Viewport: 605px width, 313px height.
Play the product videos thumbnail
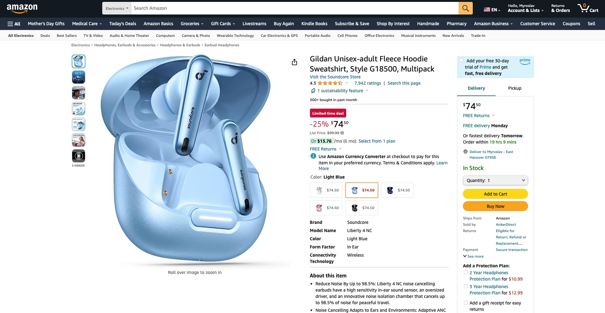point(79,156)
